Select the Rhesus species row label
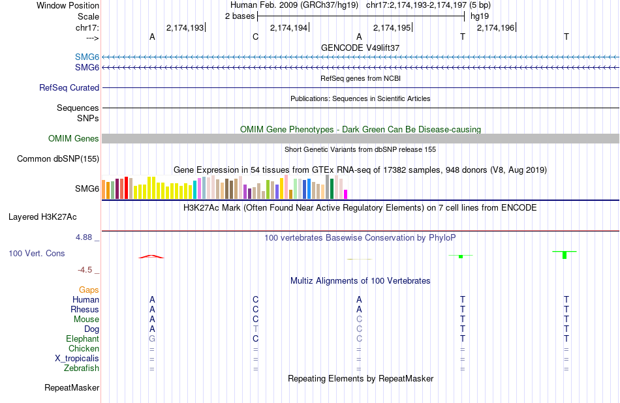620x403 pixels. pos(85,309)
